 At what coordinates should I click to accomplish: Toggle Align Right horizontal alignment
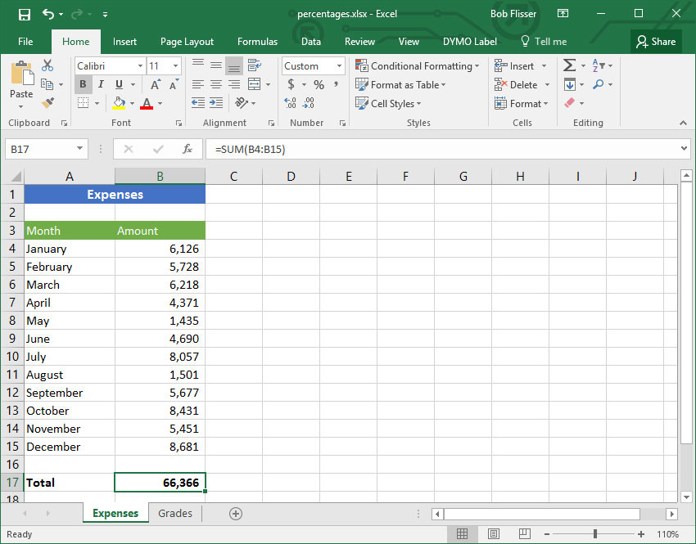click(x=234, y=84)
